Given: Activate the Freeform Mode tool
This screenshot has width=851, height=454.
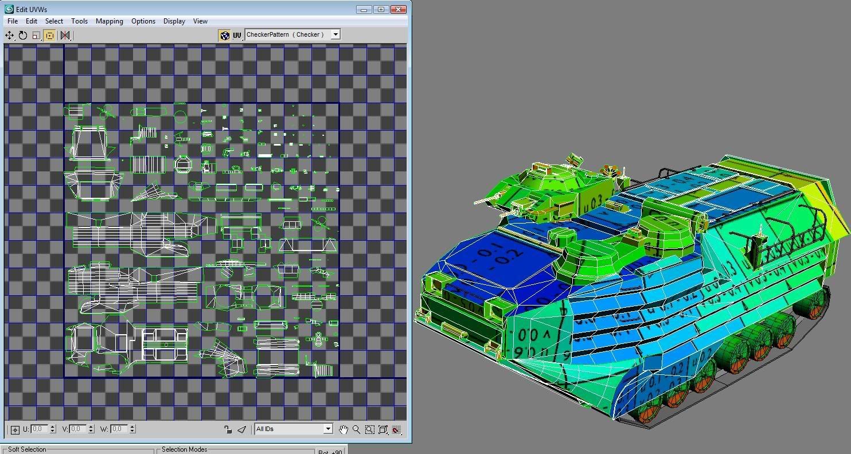Looking at the screenshot, I should [49, 36].
